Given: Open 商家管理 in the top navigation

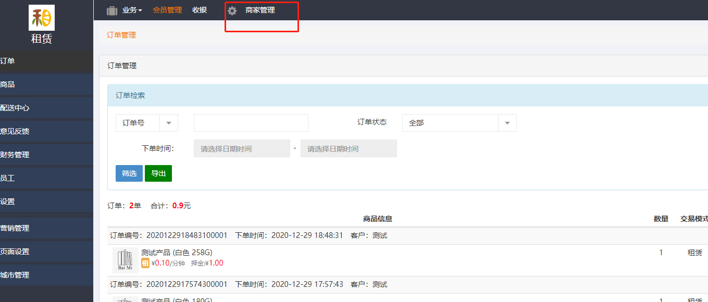Looking at the screenshot, I should 260,10.
